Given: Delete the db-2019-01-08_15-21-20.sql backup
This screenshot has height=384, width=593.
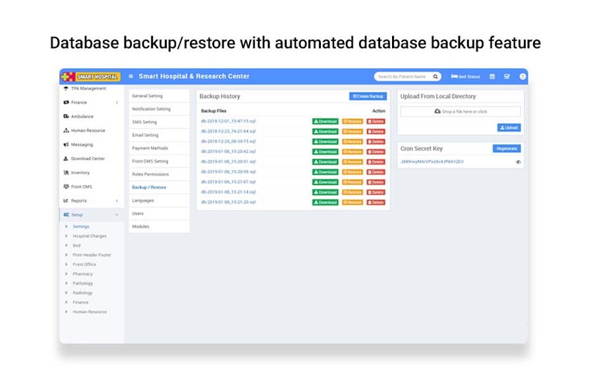Looking at the screenshot, I should [x=376, y=202].
